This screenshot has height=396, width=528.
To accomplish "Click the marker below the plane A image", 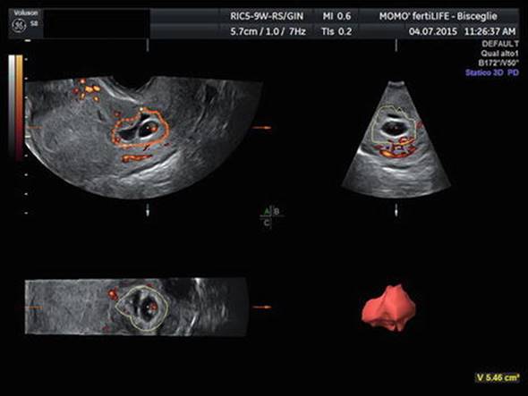I will (148, 211).
